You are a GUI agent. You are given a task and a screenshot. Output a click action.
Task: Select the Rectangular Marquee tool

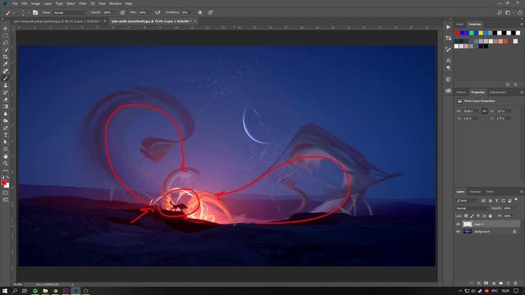point(6,36)
